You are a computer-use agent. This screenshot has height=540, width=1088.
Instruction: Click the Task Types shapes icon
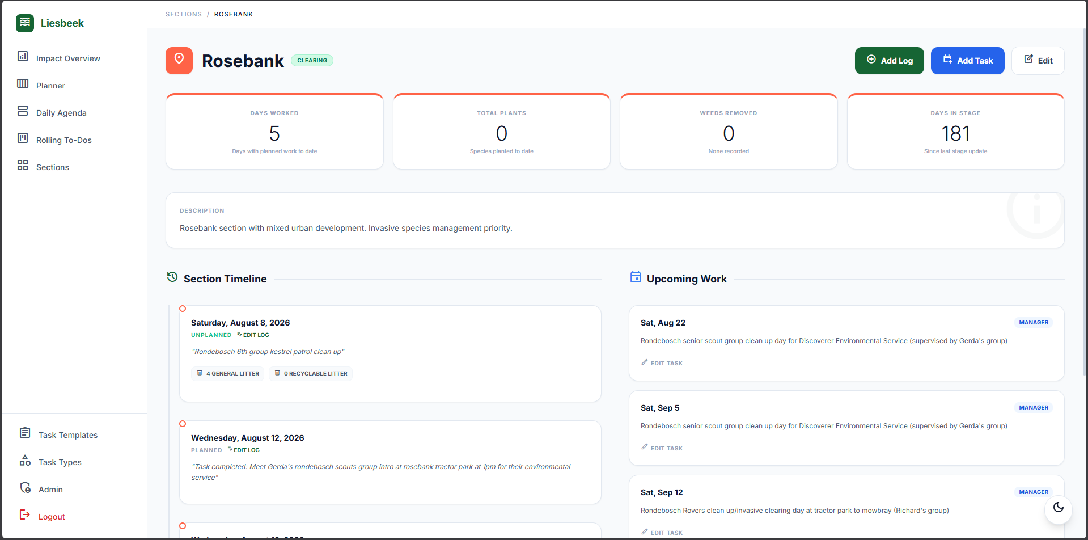[x=25, y=460]
